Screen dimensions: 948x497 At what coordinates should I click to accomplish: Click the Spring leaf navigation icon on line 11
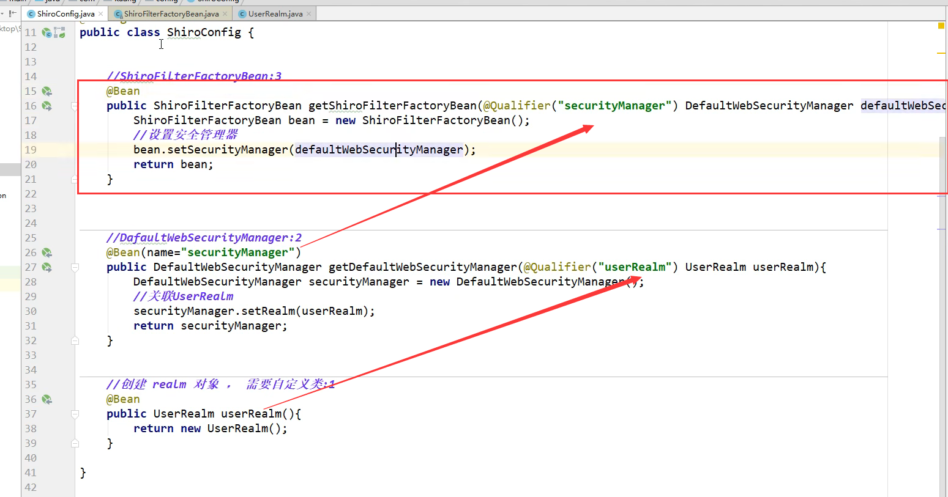click(x=59, y=32)
